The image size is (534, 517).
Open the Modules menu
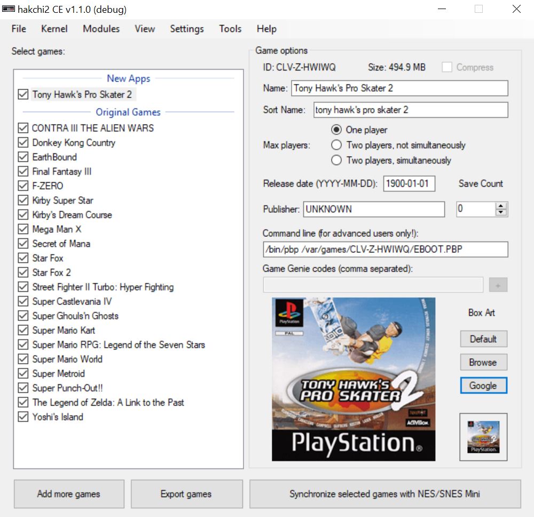101,29
